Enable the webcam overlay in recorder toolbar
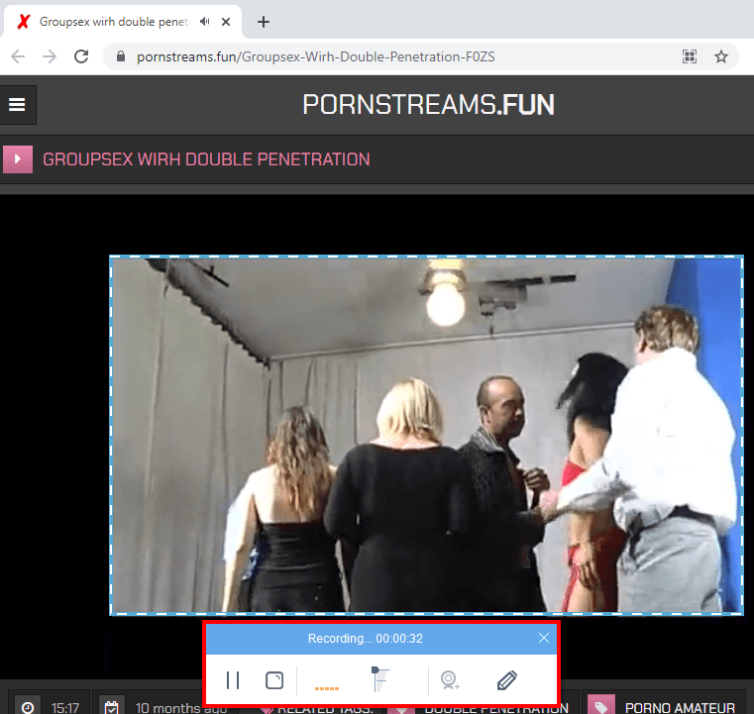 coord(450,680)
